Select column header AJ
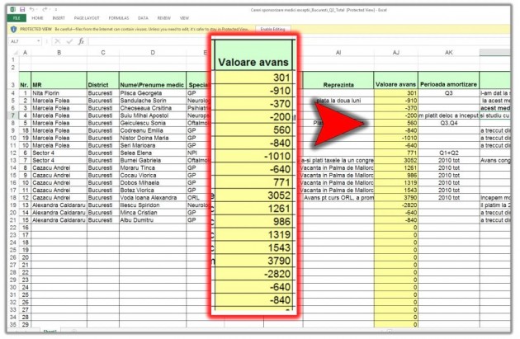The image size is (520, 339). coord(395,53)
